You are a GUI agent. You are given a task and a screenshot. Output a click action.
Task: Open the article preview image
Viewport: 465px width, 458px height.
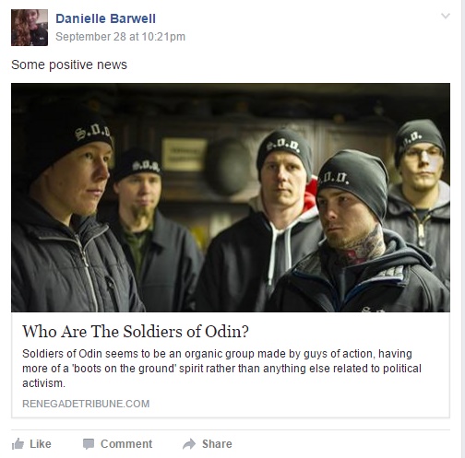tap(231, 197)
